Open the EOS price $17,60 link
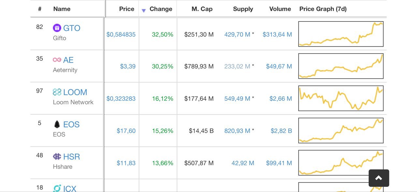417x192 pixels. coord(126,131)
